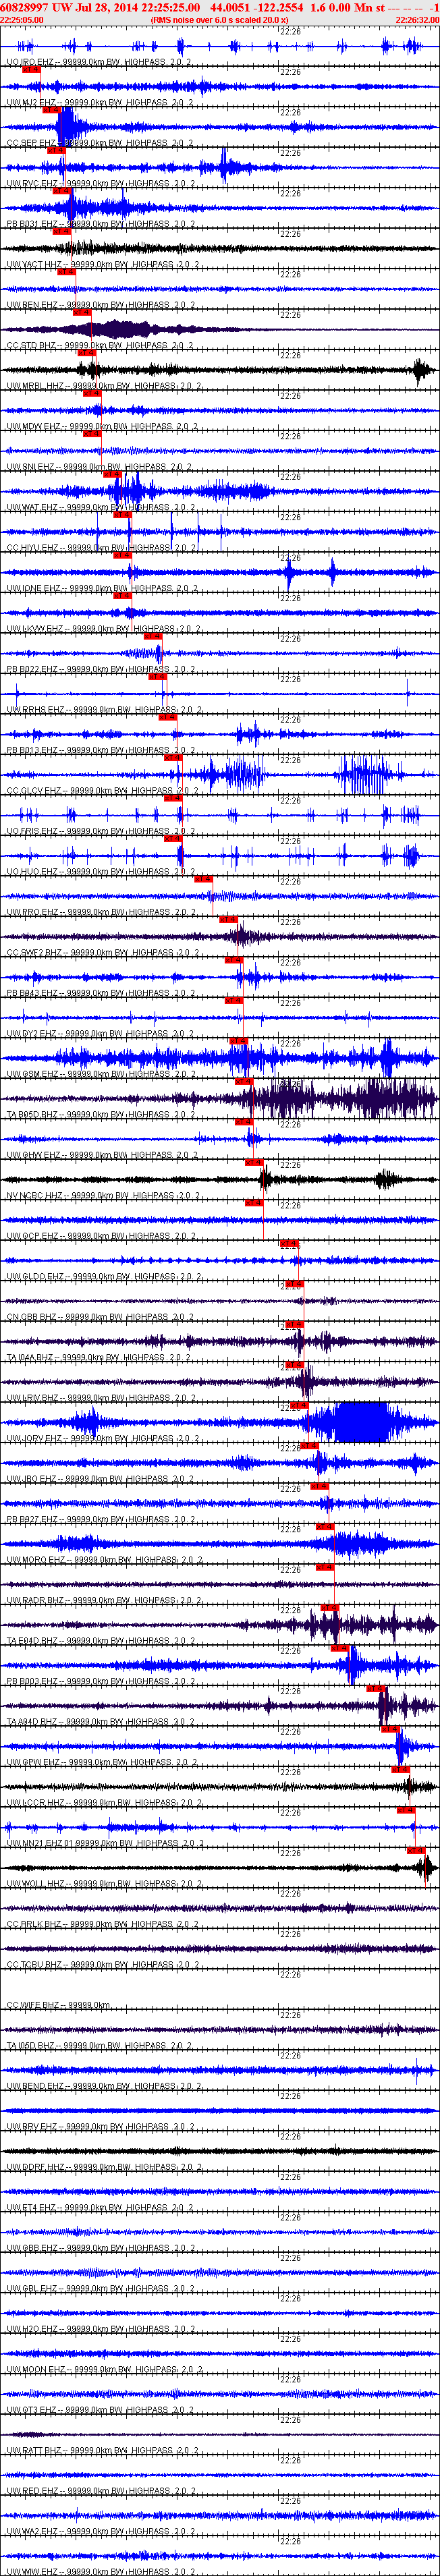Click the start time 22:25:05.00 label
The height and width of the screenshot is (2576, 440).
(x=22, y=19)
